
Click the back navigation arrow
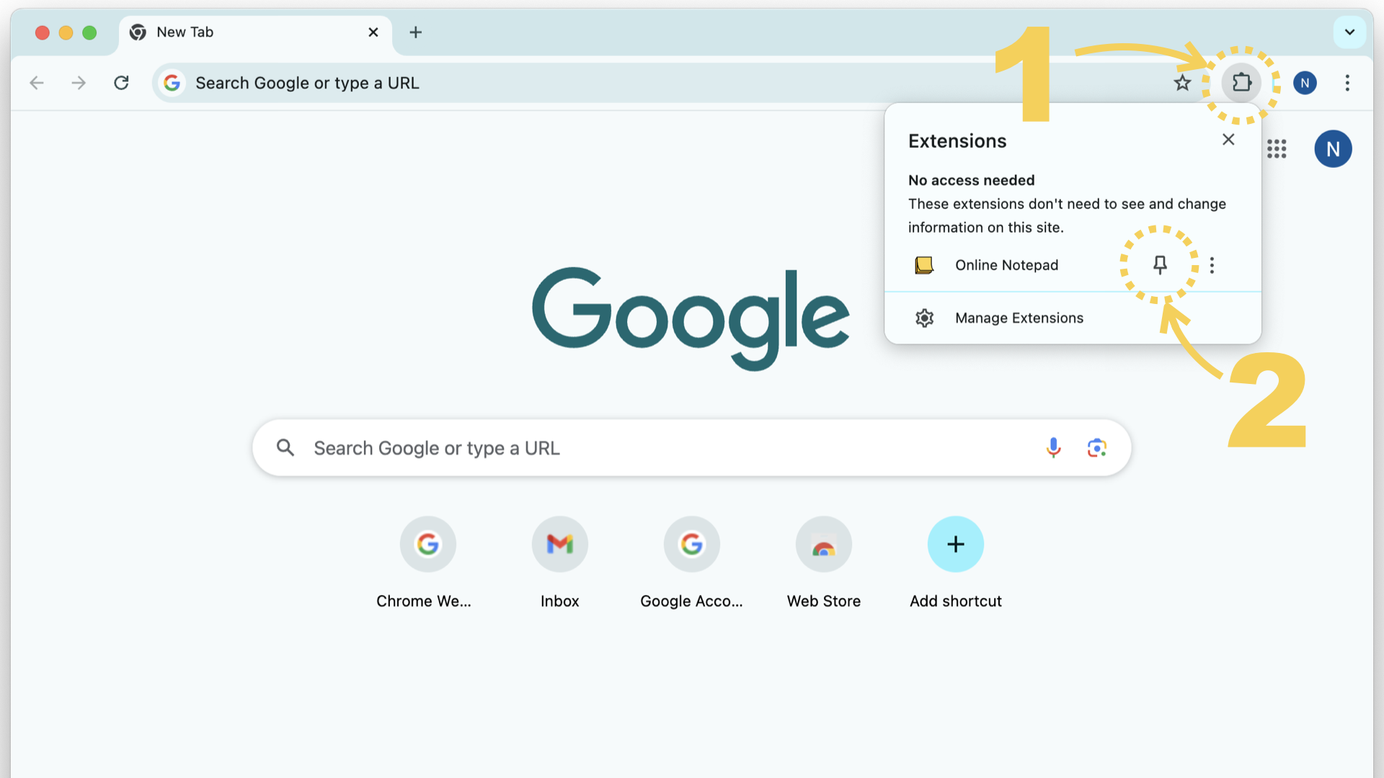pyautogui.click(x=35, y=83)
